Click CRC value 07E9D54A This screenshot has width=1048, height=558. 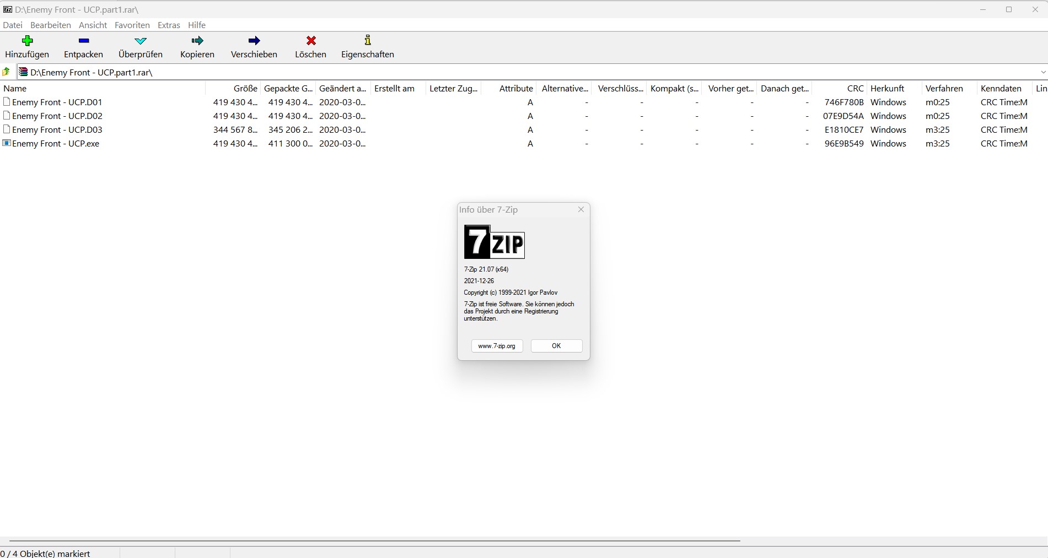coord(843,116)
